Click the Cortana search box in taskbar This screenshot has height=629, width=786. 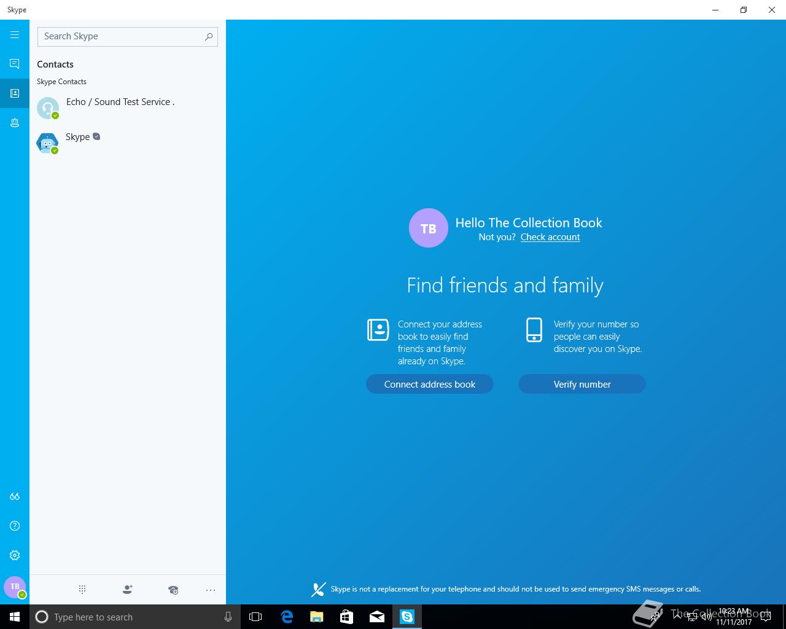134,617
